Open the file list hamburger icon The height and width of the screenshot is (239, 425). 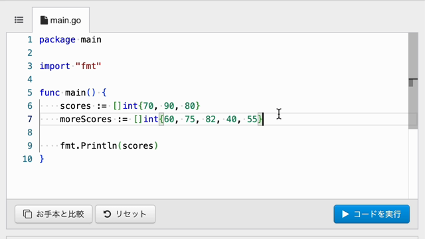click(19, 20)
